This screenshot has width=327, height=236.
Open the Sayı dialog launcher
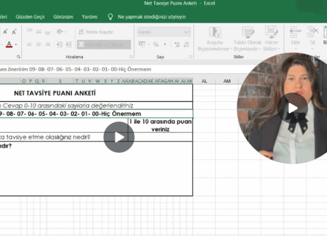pyautogui.click(x=190, y=57)
